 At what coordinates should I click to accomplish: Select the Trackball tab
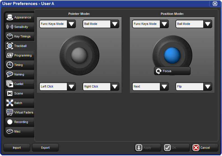pos(20,46)
